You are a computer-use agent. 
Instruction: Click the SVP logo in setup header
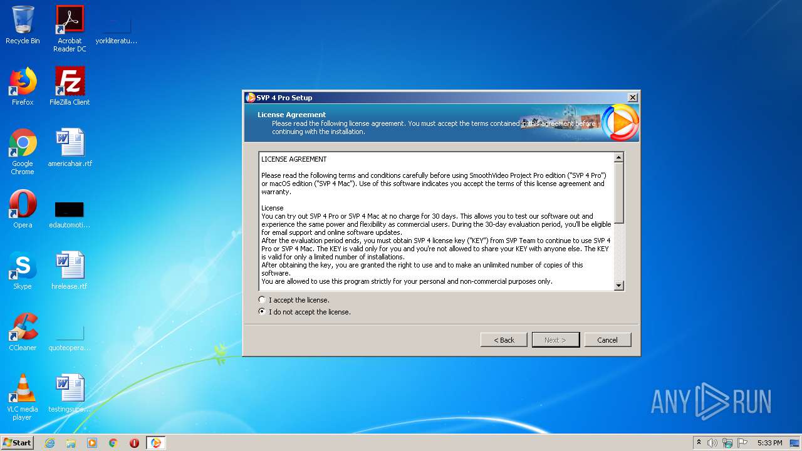620,122
